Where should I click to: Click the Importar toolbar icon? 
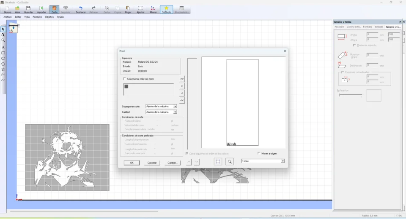click(x=41, y=10)
